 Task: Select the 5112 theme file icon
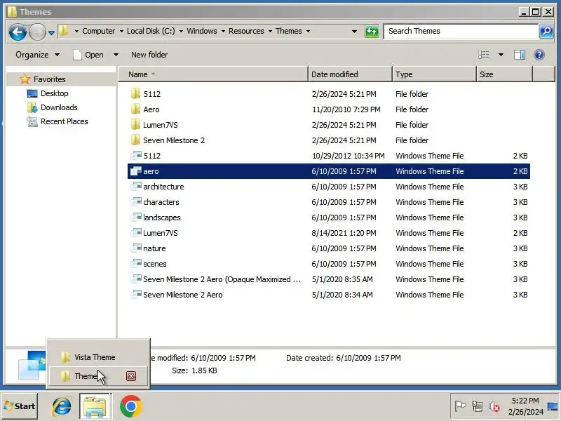(x=136, y=156)
